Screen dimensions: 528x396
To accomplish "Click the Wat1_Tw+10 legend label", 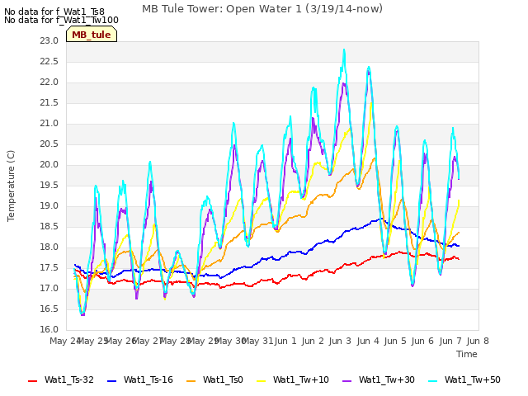I will coord(301,379).
